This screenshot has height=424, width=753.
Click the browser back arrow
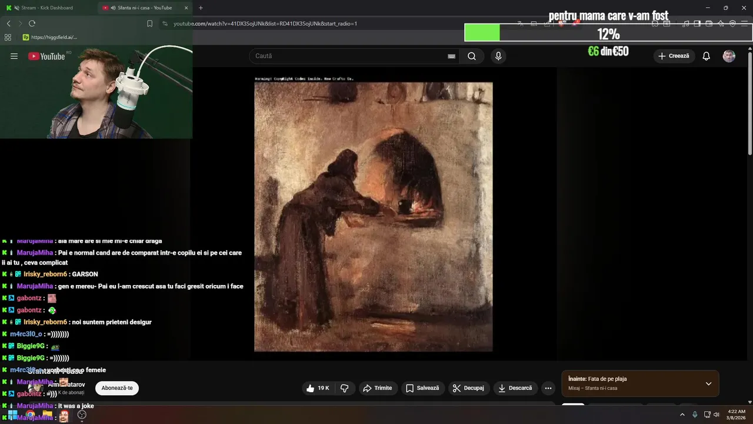[8, 24]
